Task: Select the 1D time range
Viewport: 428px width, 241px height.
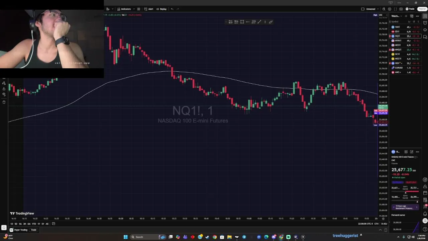Action: tap(12, 224)
